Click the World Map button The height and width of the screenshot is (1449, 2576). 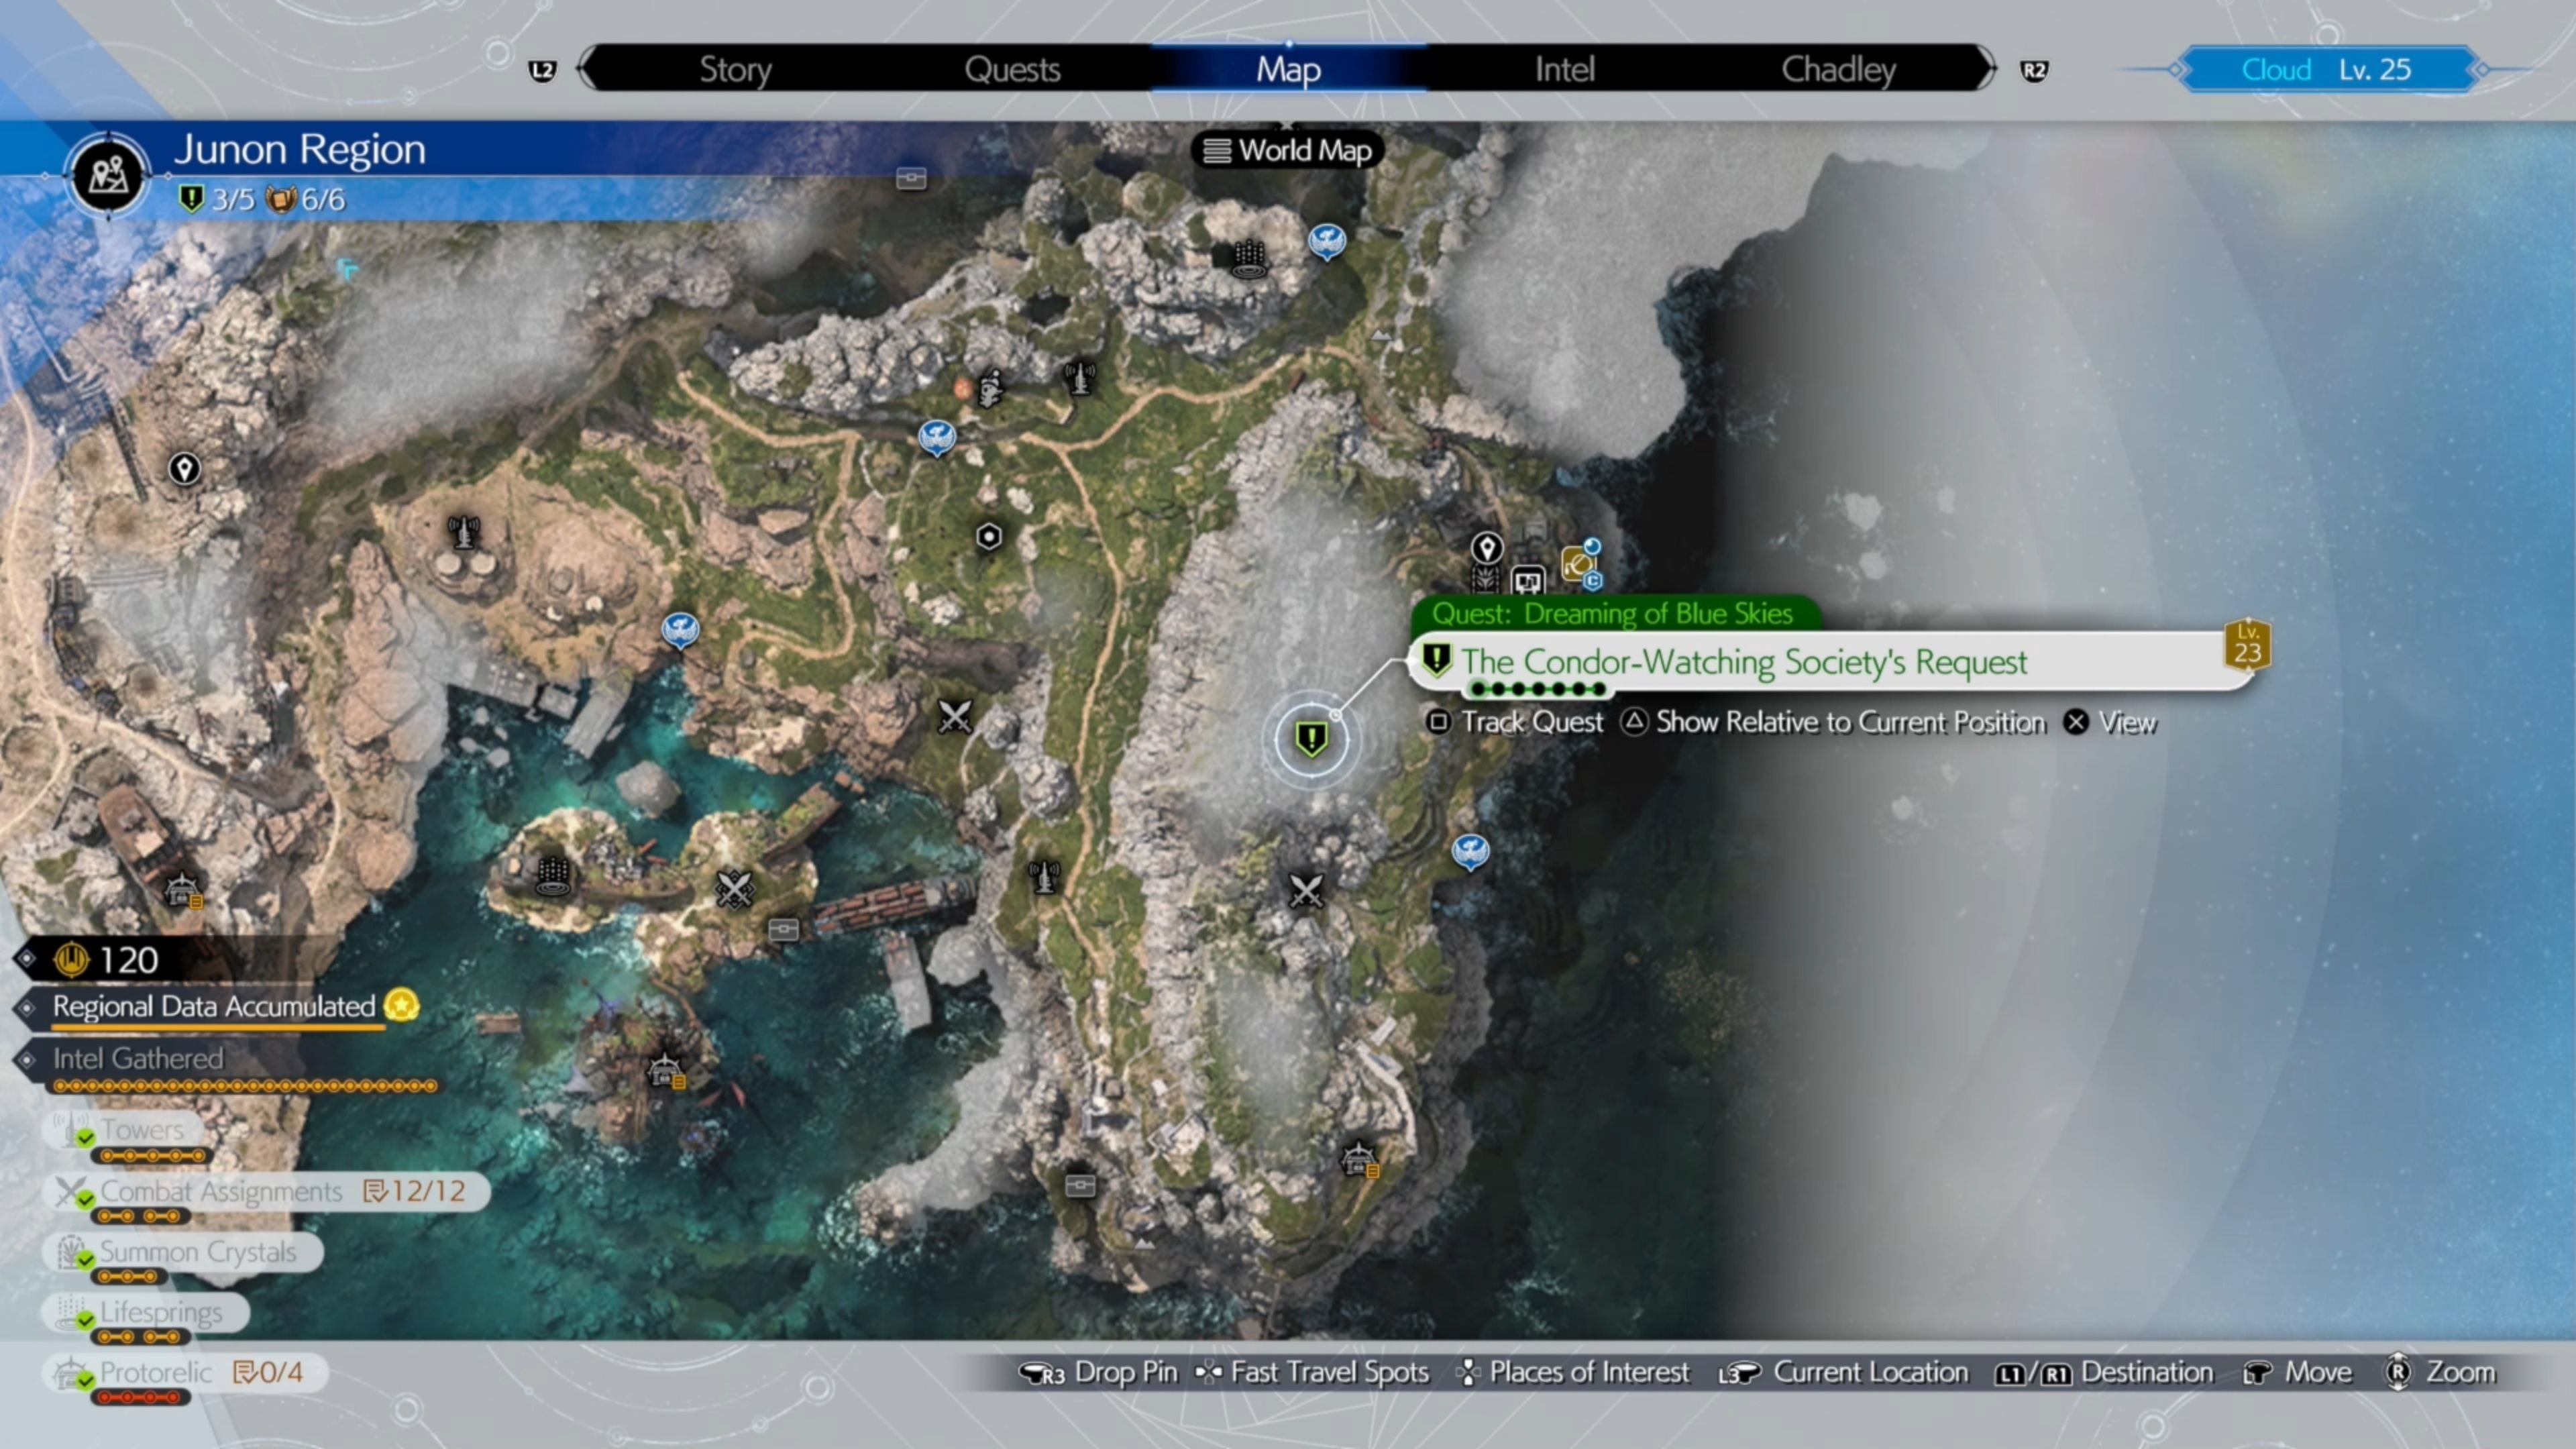point(1287,150)
